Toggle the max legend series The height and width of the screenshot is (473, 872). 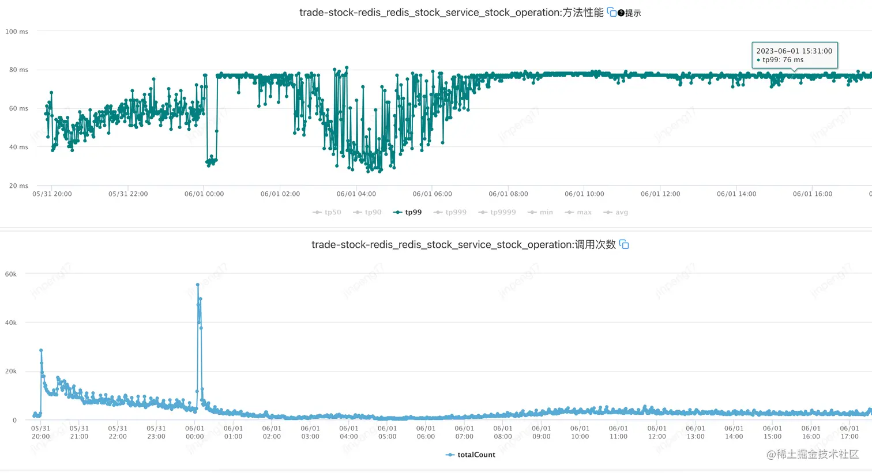(578, 212)
